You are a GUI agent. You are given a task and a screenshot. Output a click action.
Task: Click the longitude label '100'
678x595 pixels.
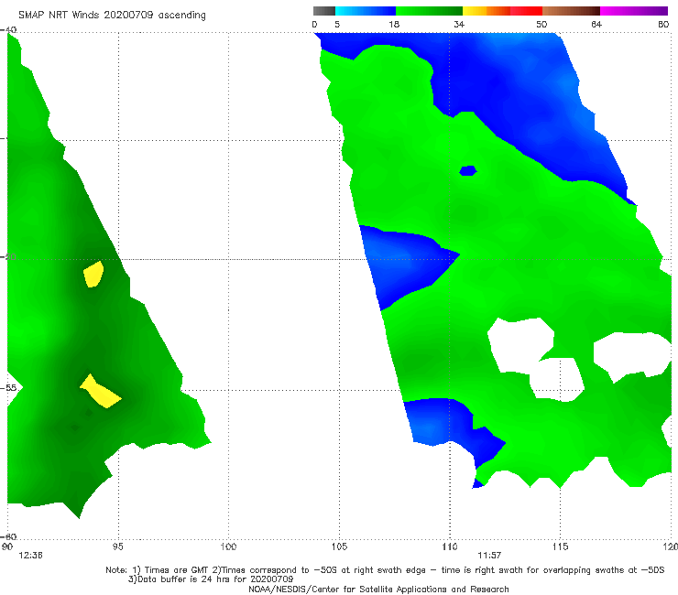click(228, 546)
